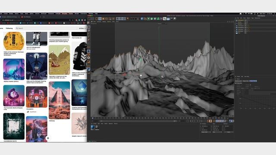The height and width of the screenshot is (155, 276).
Task: Click the Render View clapperboard icon
Action: click(x=132, y=19)
